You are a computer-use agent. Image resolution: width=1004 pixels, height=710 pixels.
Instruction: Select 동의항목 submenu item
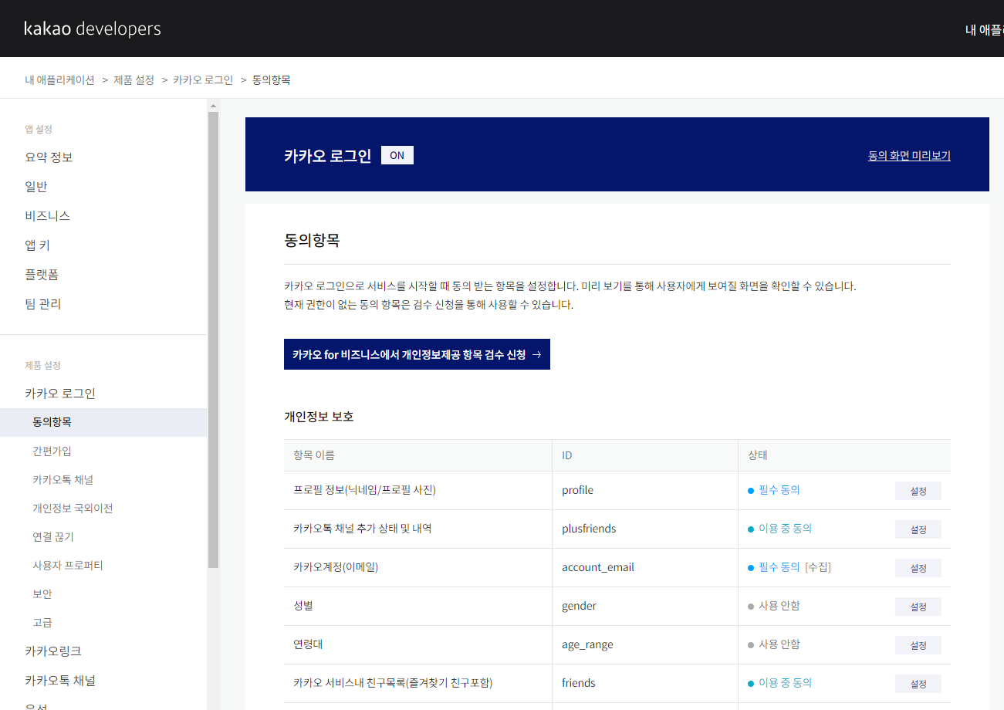(x=103, y=422)
